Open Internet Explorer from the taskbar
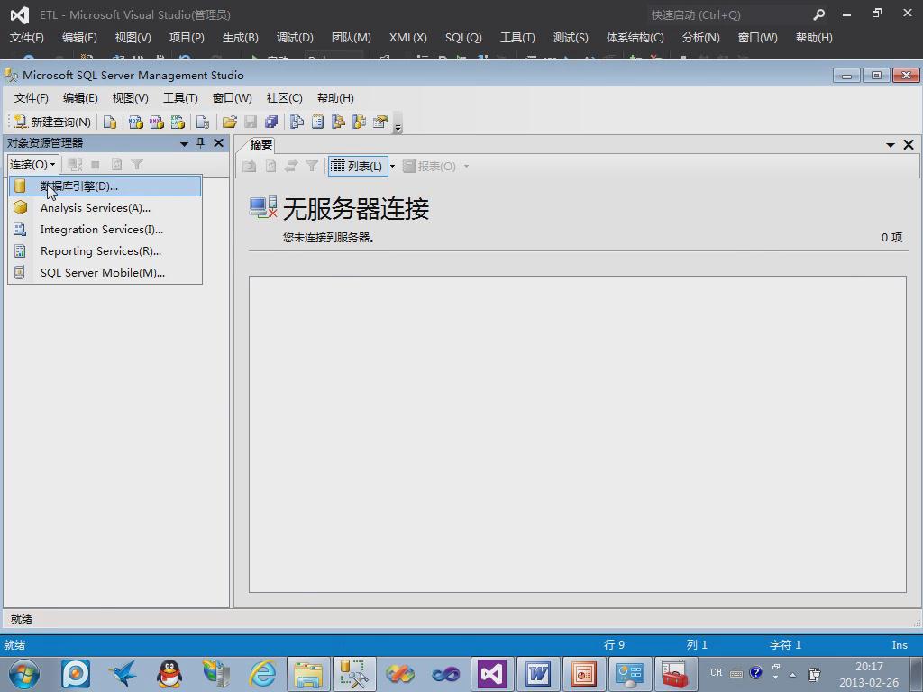 262,674
